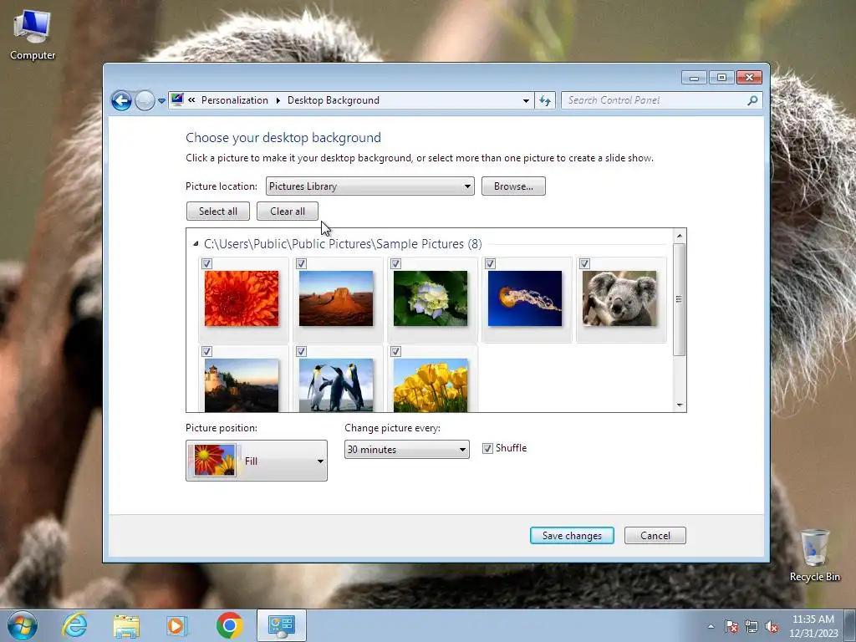Click the taskbar clock and date

coord(813,626)
